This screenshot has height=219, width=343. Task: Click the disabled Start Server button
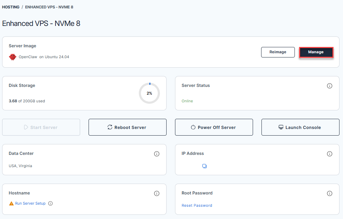pyautogui.click(x=41, y=127)
